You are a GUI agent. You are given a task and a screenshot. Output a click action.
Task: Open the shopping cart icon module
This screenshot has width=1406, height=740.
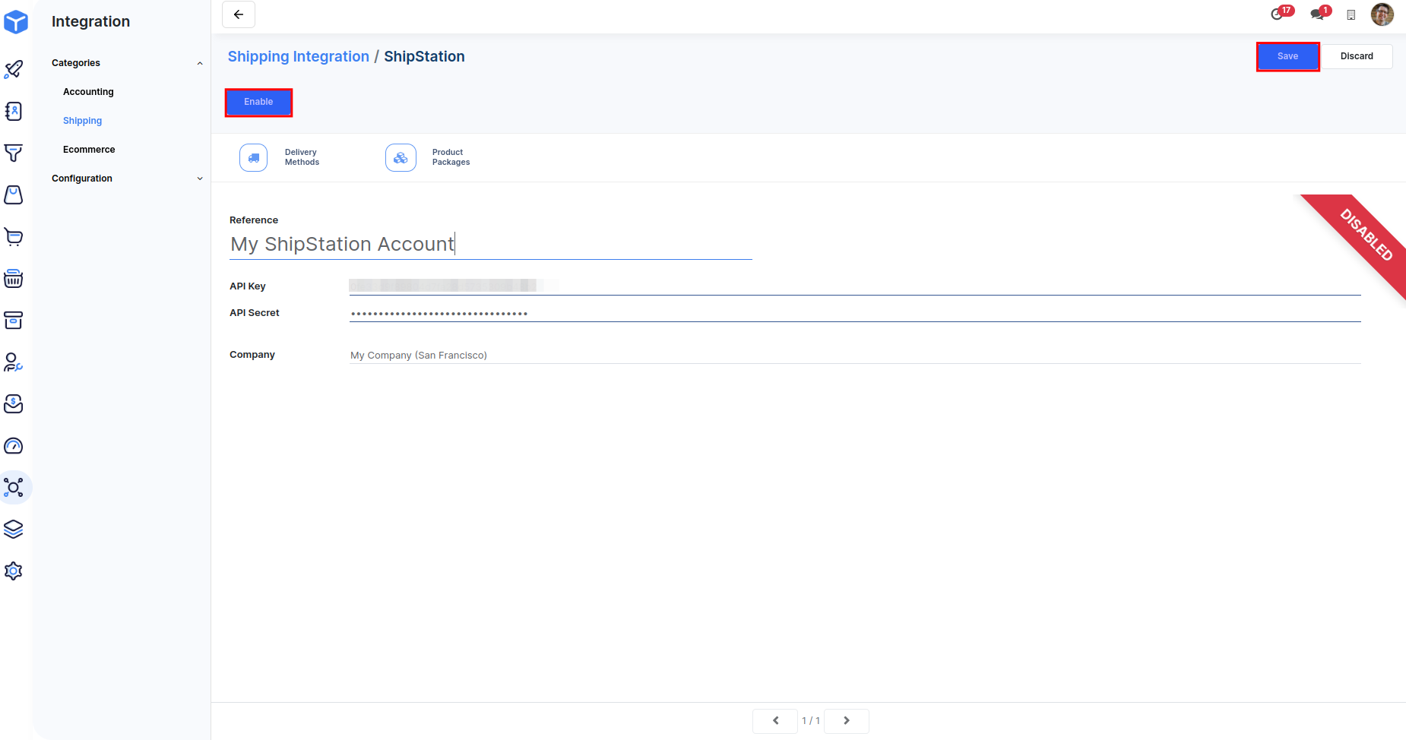point(14,237)
